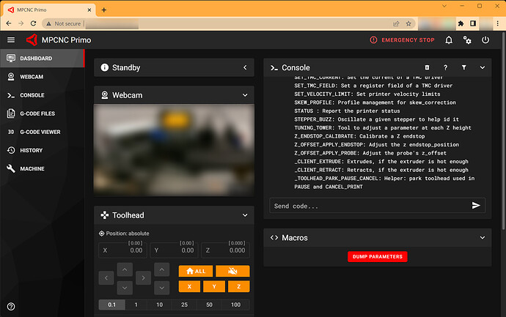The width and height of the screenshot is (506, 317).
Task: Select the 0.1 step distance
Action: point(111,304)
